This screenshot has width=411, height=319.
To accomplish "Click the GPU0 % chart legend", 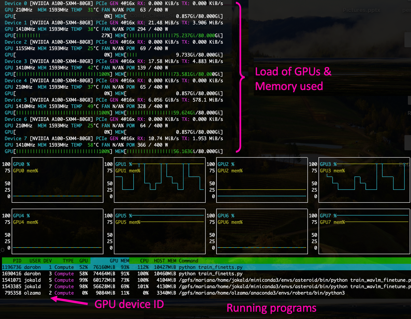I will (x=21, y=164).
